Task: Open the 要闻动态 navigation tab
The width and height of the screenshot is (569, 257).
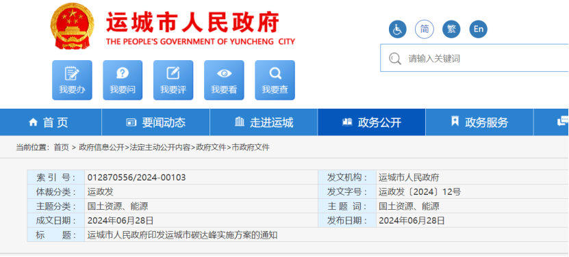Action: coord(155,122)
